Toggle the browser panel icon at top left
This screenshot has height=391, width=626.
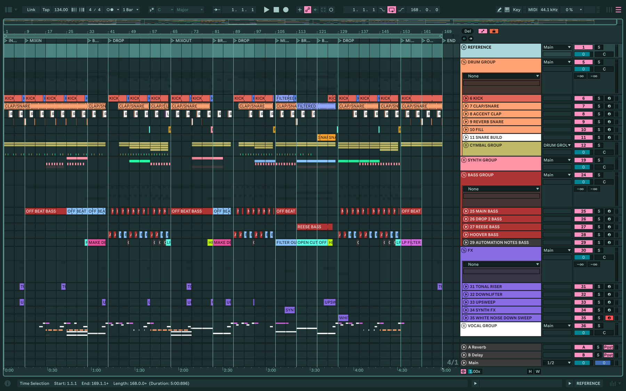(x=8, y=10)
